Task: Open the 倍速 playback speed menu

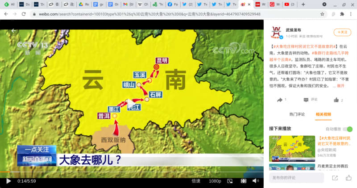Action: (196, 181)
